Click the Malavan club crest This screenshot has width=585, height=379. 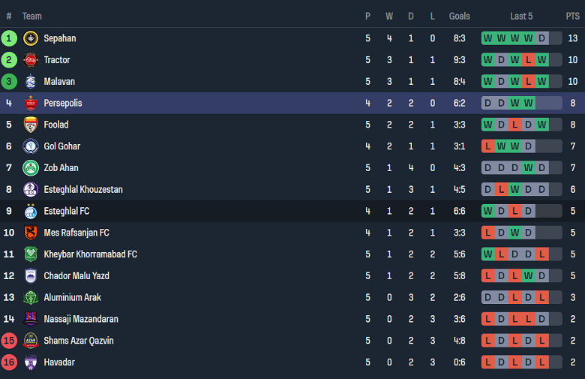point(31,82)
